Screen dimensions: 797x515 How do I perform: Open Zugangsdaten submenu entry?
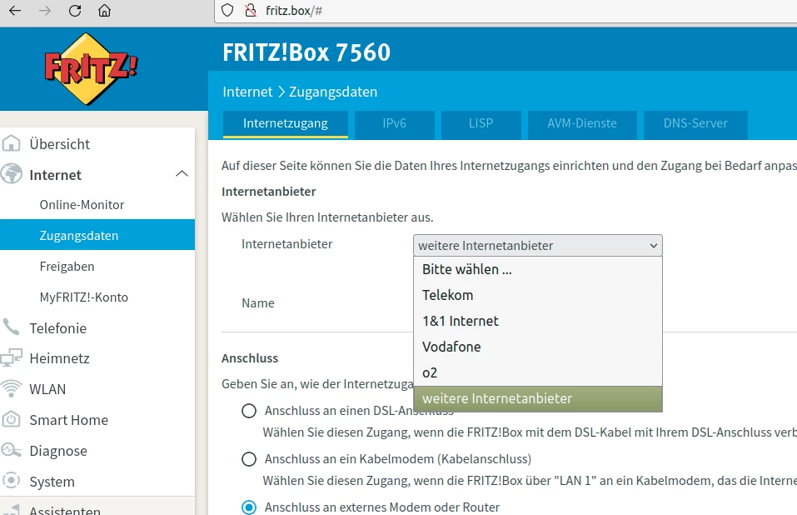click(x=97, y=235)
